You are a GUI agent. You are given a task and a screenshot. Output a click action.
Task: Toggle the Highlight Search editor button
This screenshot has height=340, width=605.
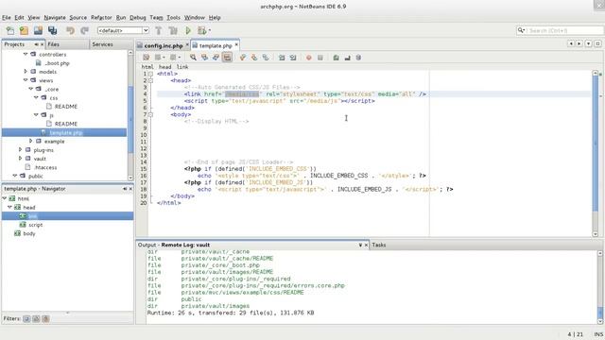pos(227,58)
